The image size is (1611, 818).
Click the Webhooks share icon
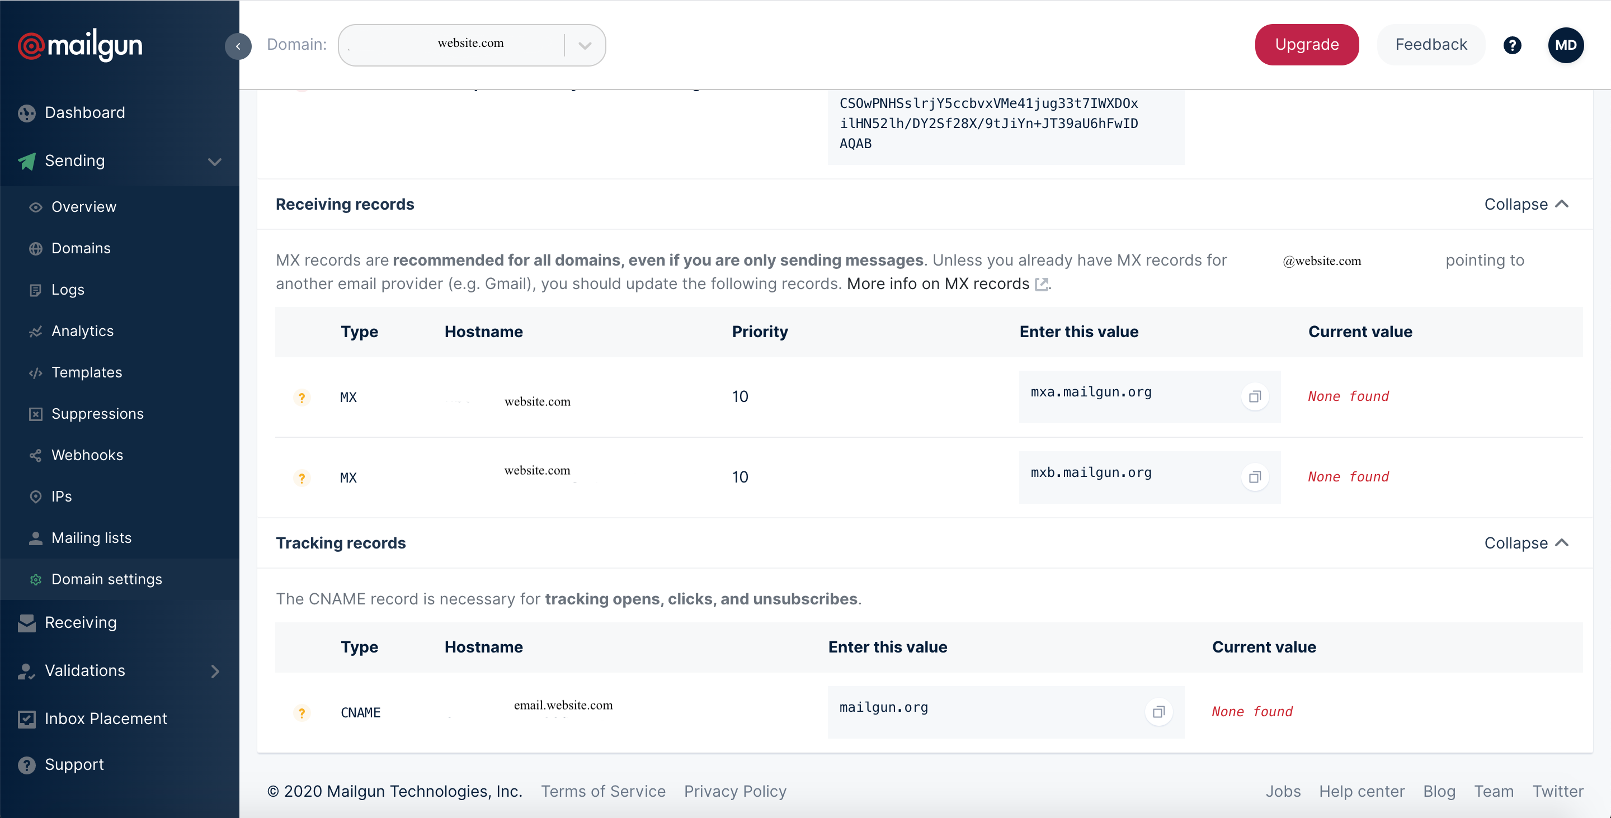36,455
